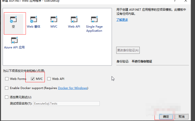Tick the Web API references checkbox
This screenshot has height=121, width=195.
(x=49, y=79)
